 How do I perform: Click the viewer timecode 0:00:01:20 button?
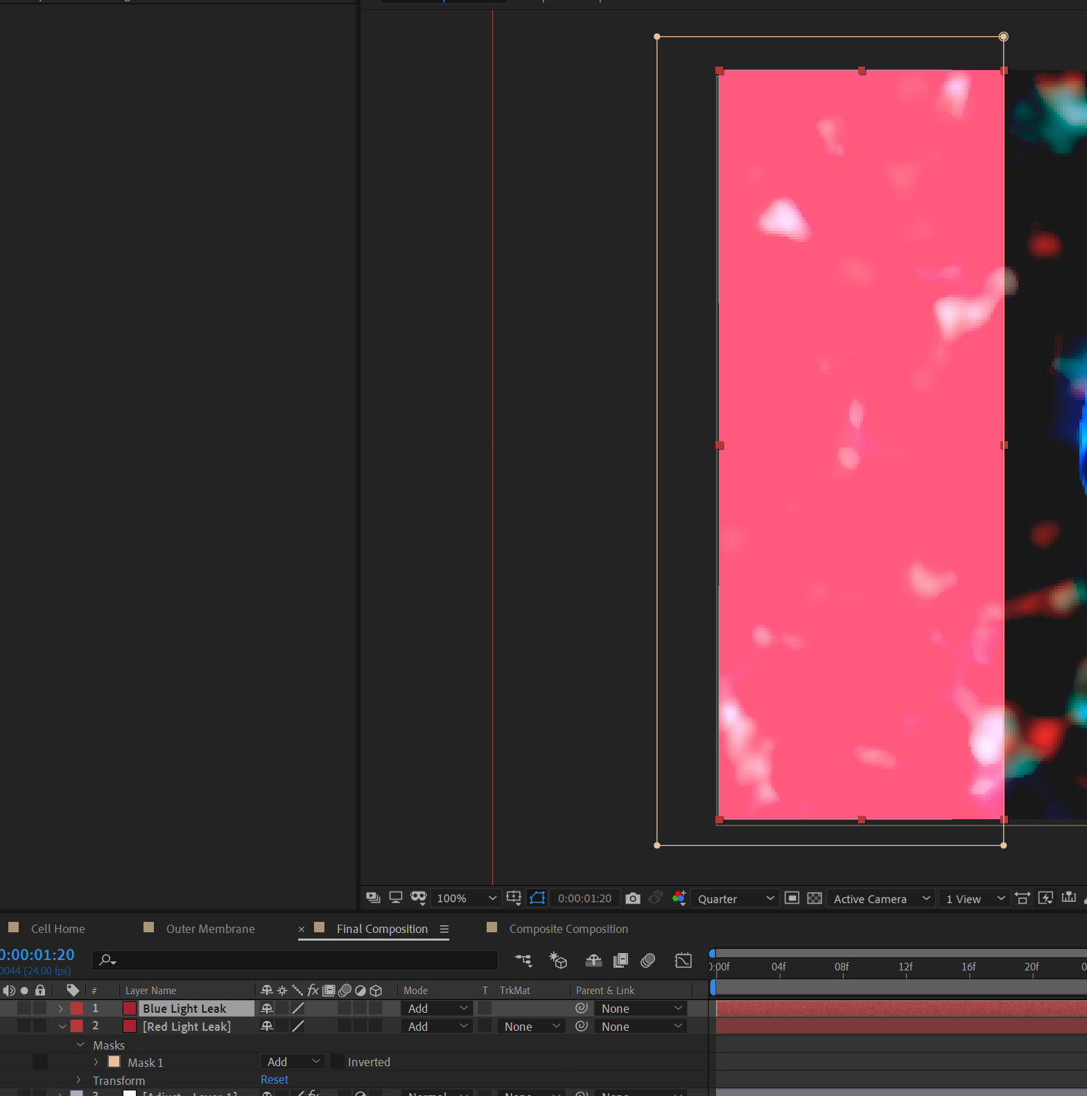tap(584, 898)
